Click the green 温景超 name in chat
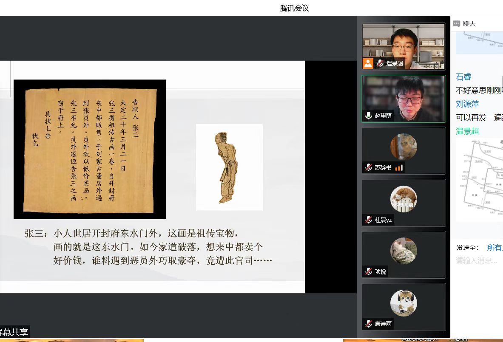The height and width of the screenshot is (342, 503). pos(467,131)
